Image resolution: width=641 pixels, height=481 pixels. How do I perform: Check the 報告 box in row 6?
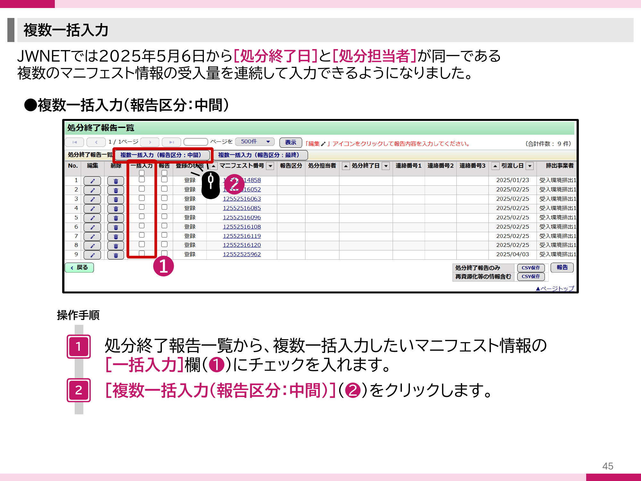164,226
